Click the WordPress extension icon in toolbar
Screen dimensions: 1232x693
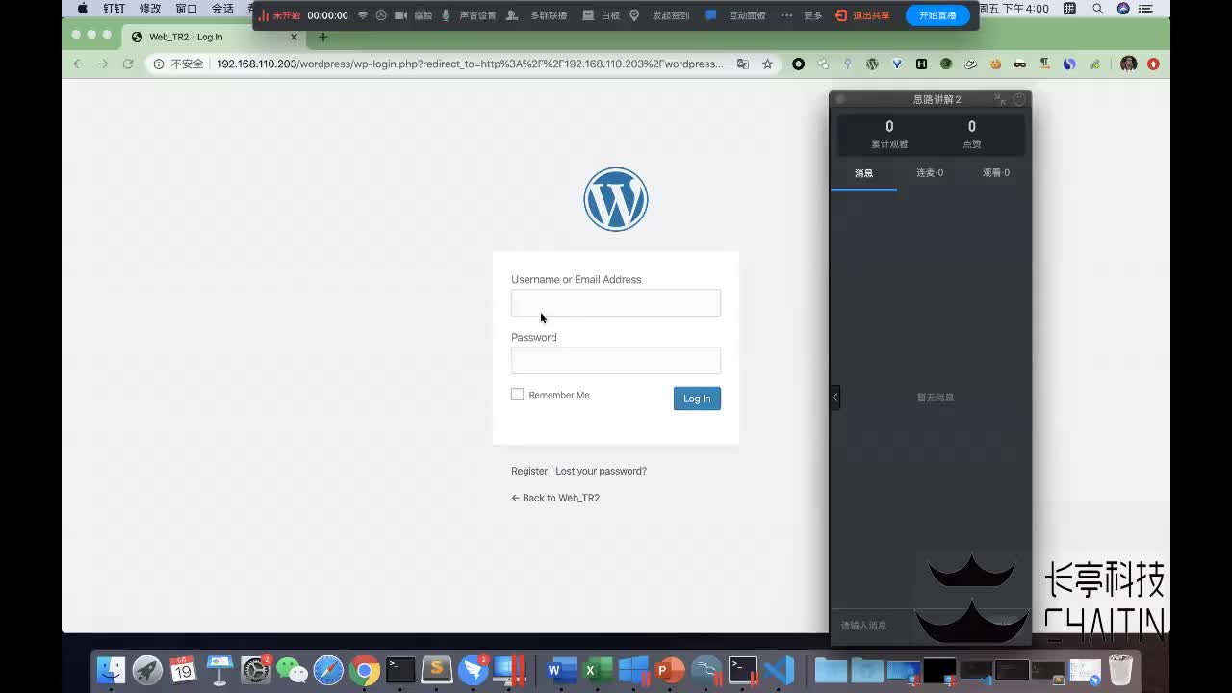(872, 64)
